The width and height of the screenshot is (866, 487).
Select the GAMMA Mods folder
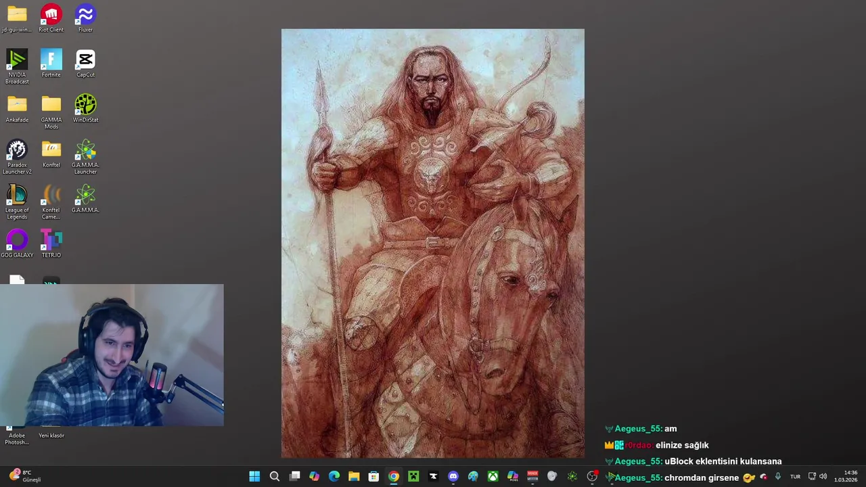click(51, 112)
